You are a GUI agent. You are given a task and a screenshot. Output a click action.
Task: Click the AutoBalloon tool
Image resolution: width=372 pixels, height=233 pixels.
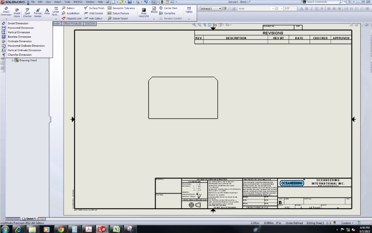tap(71, 13)
